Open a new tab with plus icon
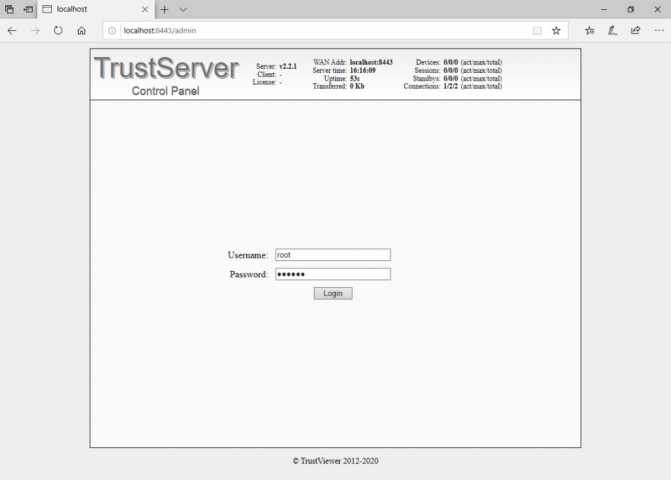The width and height of the screenshot is (671, 480). tap(164, 9)
